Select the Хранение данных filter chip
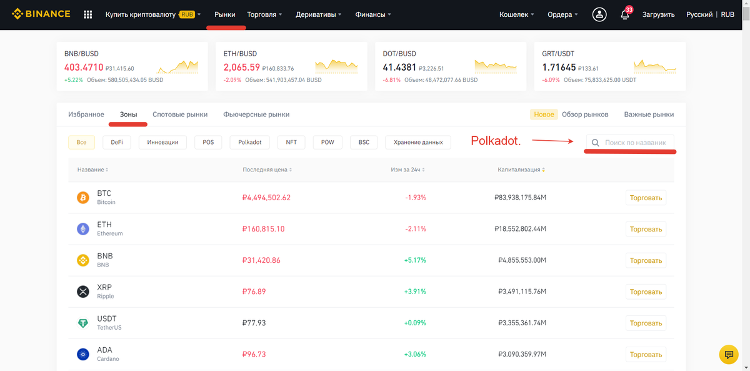This screenshot has height=371, width=750. coord(418,142)
